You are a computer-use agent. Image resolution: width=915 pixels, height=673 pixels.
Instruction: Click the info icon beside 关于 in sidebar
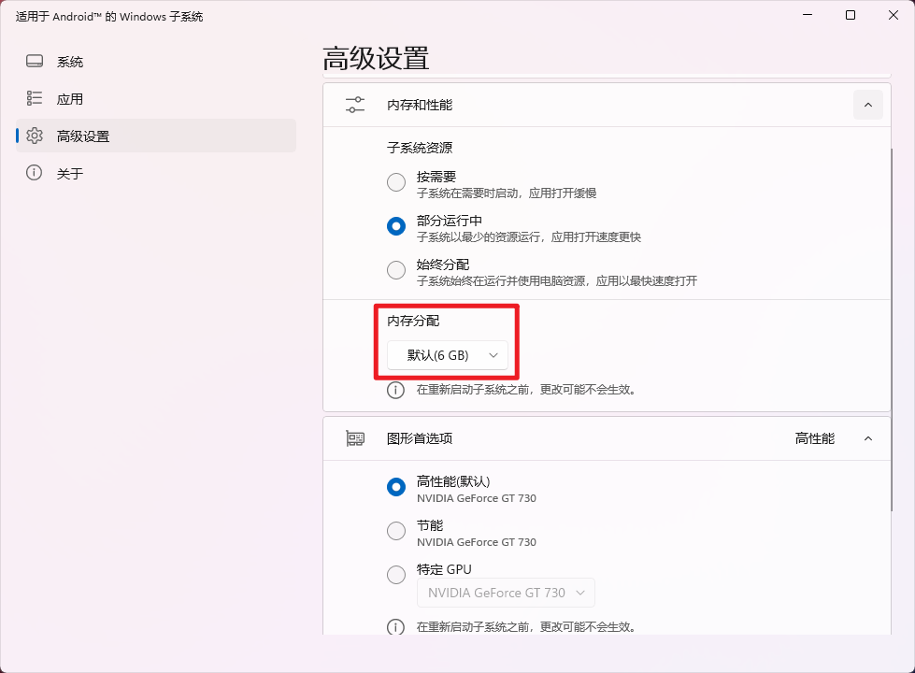34,172
